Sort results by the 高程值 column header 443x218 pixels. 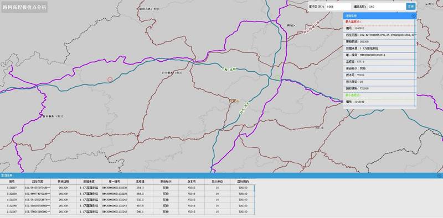pos(140,182)
